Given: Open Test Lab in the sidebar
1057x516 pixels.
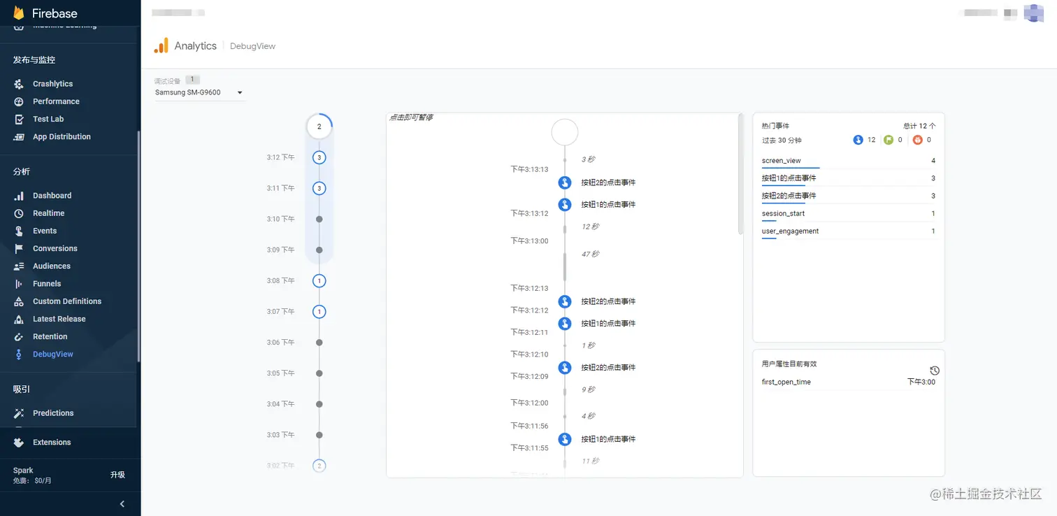Looking at the screenshot, I should point(48,119).
